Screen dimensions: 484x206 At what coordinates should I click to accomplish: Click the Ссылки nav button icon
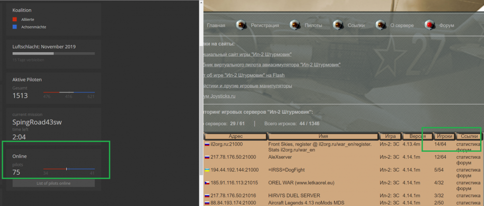click(338, 25)
